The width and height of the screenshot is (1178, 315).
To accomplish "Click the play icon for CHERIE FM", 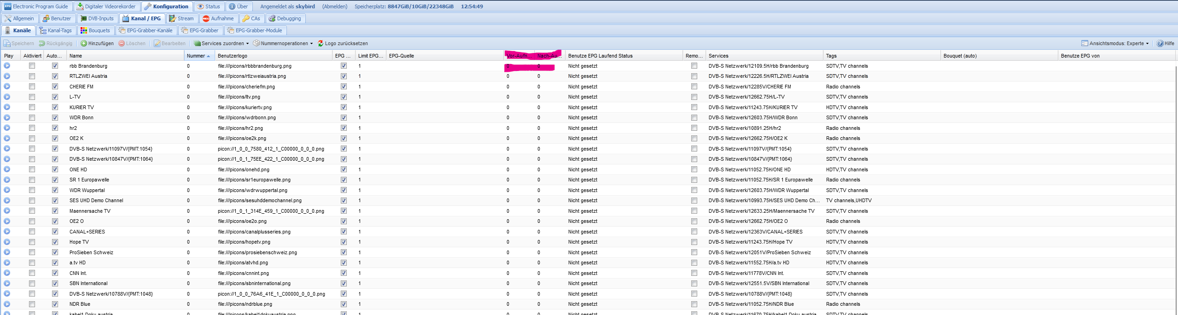I will pos(7,87).
